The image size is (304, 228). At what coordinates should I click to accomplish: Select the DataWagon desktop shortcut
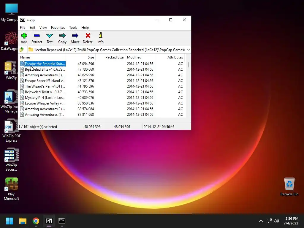point(10,41)
